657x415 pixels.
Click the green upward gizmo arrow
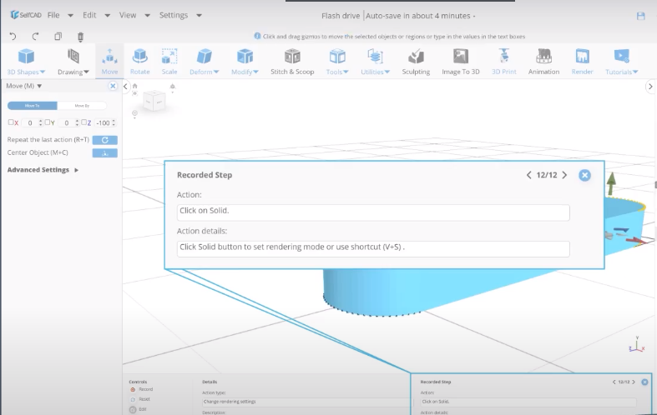pos(611,182)
